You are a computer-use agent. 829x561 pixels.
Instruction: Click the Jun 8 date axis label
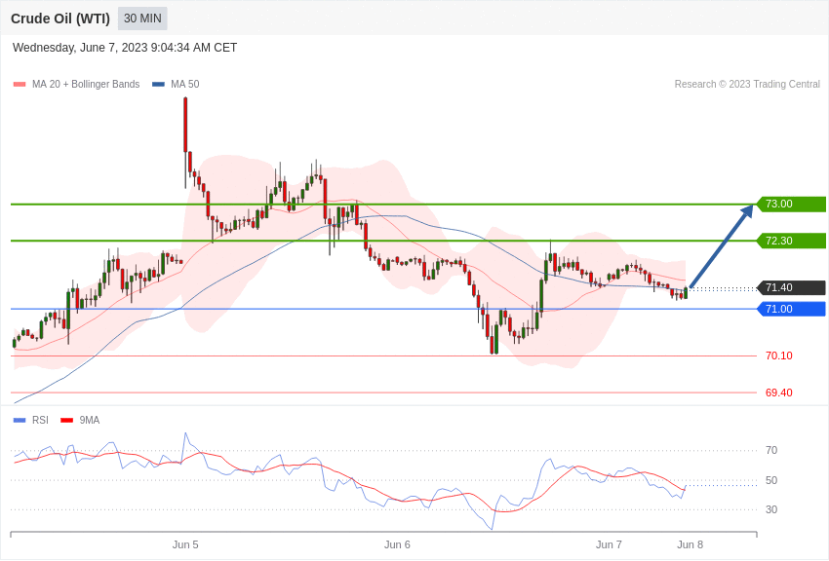pyautogui.click(x=690, y=544)
